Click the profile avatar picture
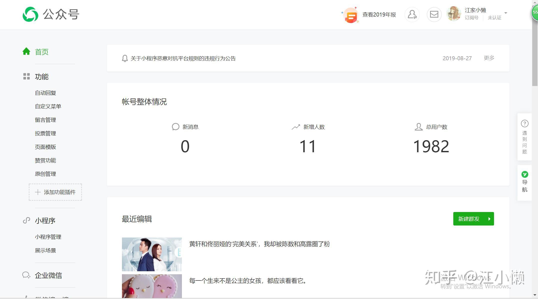 pyautogui.click(x=454, y=14)
